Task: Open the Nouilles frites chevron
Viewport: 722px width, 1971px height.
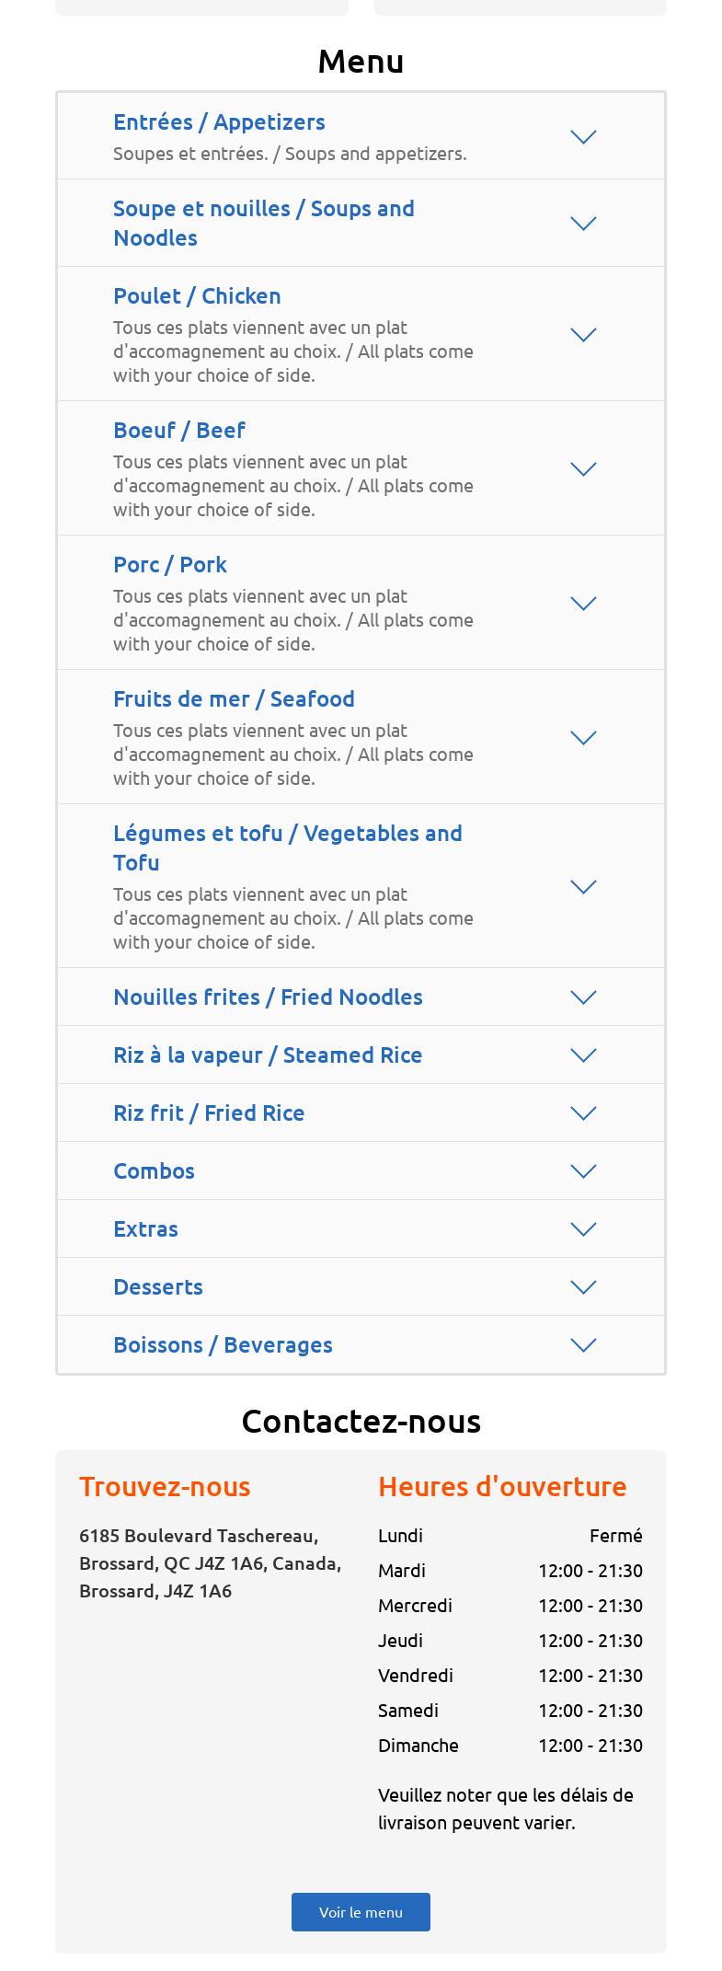Action: click(583, 997)
